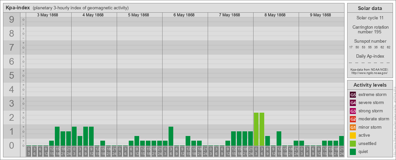Image resolution: width=396 pixels, height=160 pixels.
Task: Click the G5 extreme storm badge
Action: tap(353, 95)
